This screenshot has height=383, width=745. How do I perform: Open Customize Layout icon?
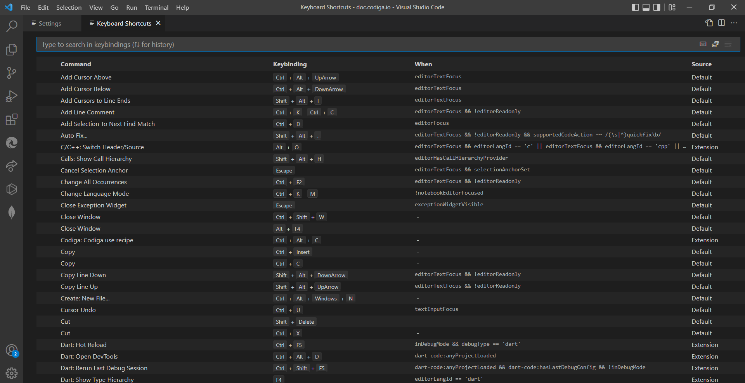click(672, 7)
